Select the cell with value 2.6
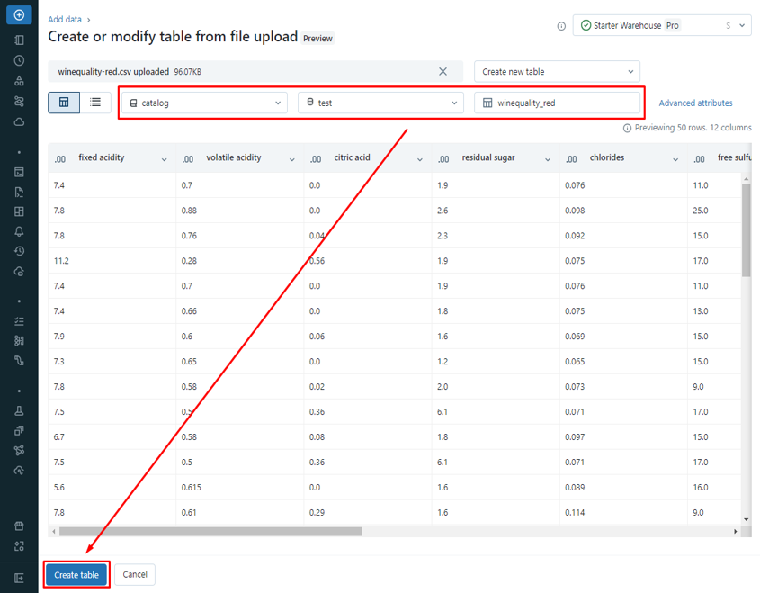This screenshot has height=593, width=760. point(496,211)
